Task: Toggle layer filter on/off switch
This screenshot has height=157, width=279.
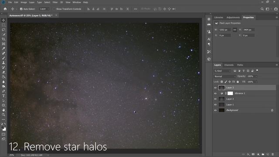Action: 257,71
